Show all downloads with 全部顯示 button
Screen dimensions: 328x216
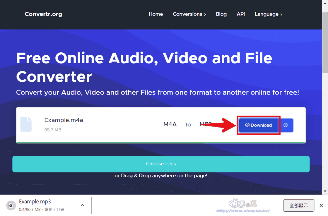click(299, 205)
